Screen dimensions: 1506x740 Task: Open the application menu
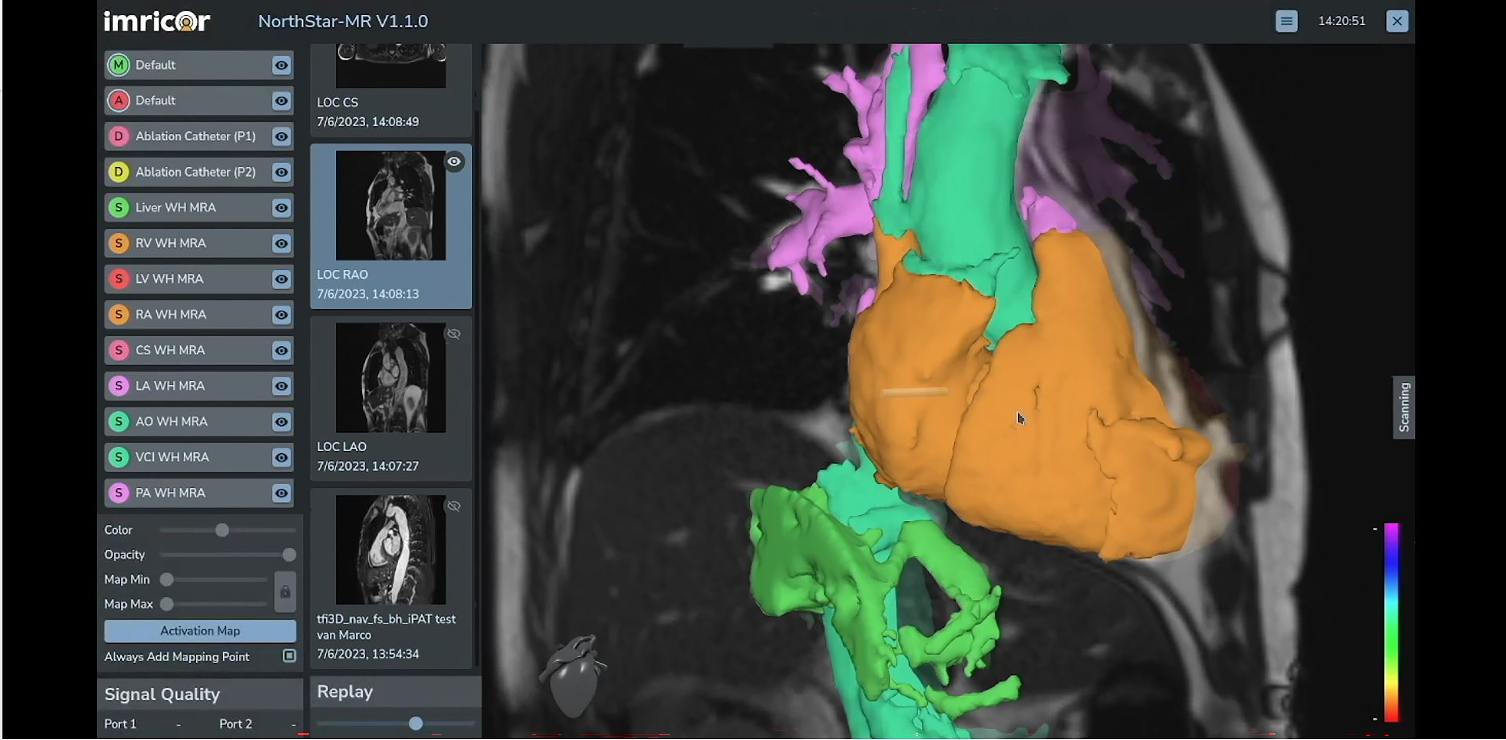click(x=1287, y=21)
